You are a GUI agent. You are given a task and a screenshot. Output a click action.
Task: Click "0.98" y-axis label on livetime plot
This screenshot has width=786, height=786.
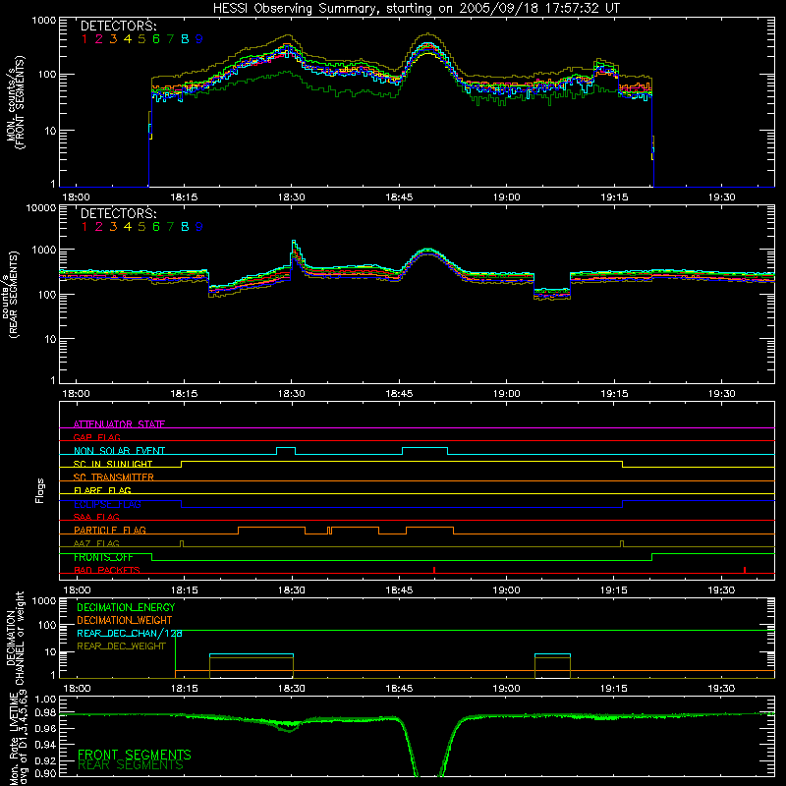[x=45, y=713]
